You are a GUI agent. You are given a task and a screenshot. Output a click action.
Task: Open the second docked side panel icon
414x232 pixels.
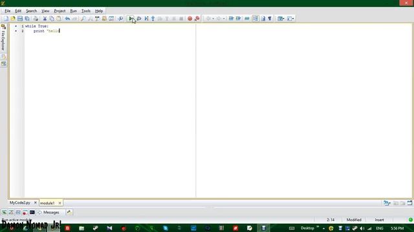[3, 57]
